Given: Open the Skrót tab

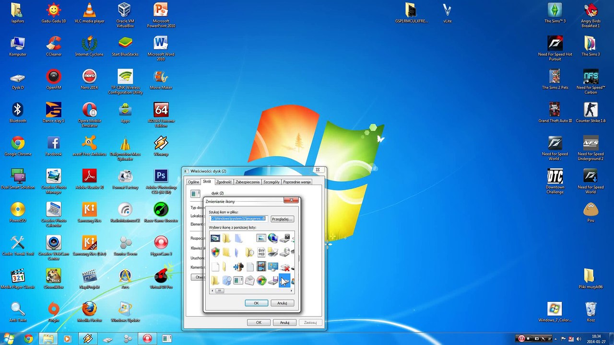Looking at the screenshot, I should (x=207, y=182).
